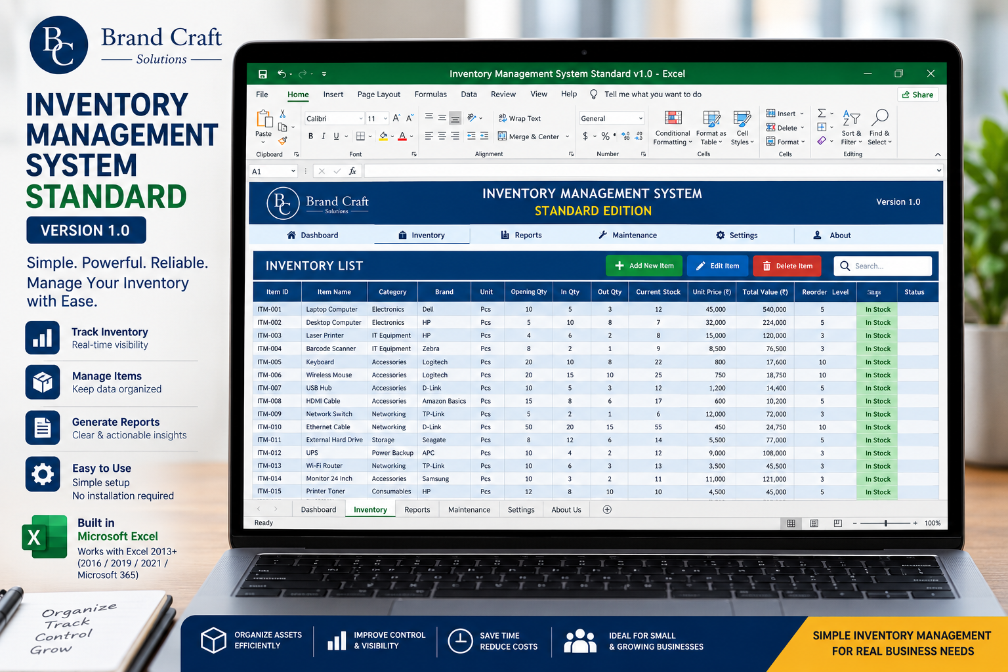Center text horizontally in cell
This screenshot has width=1008, height=672.
(442, 136)
